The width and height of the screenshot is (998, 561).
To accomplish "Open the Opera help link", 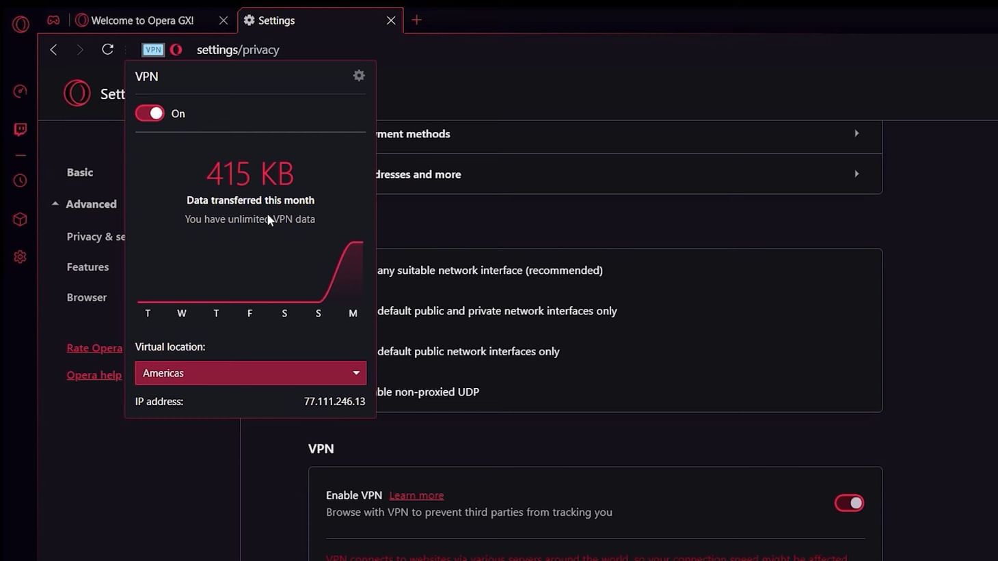I will pyautogui.click(x=94, y=374).
